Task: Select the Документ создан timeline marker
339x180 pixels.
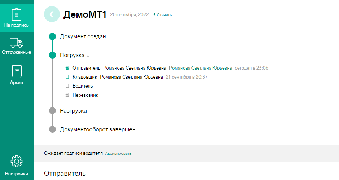Action: pyautogui.click(x=53, y=36)
